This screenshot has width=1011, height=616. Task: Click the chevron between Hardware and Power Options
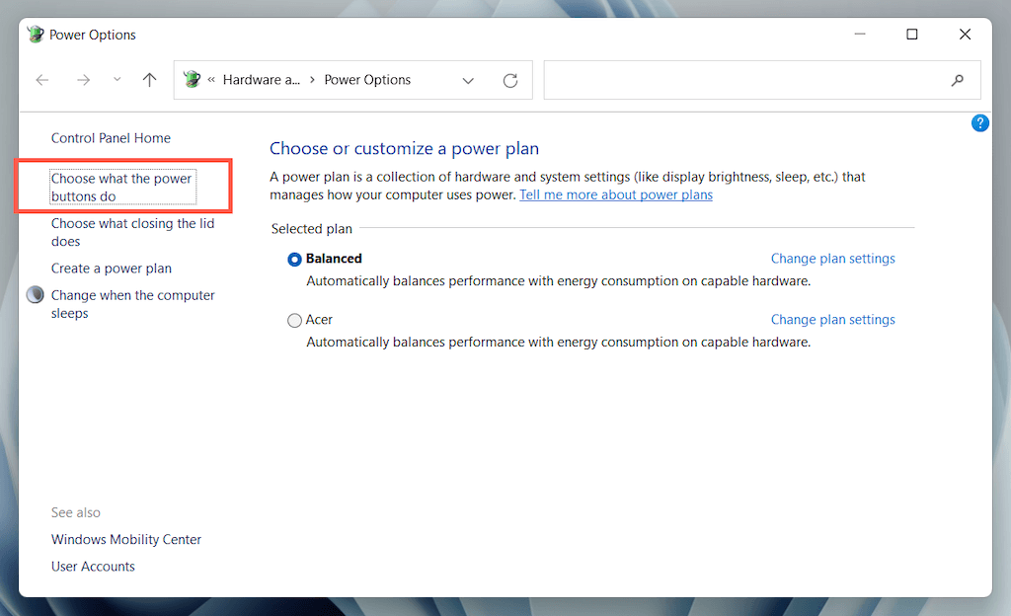(x=312, y=79)
